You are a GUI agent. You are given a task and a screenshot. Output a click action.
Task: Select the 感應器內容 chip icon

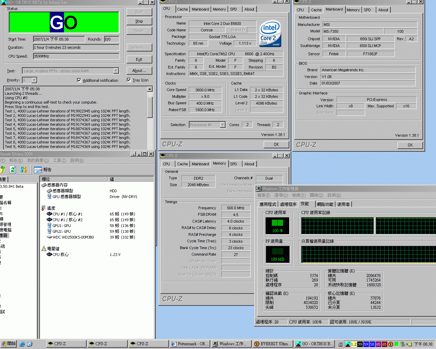tap(44, 185)
